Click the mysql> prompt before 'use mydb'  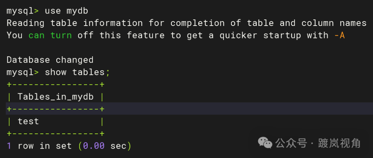[23, 11]
